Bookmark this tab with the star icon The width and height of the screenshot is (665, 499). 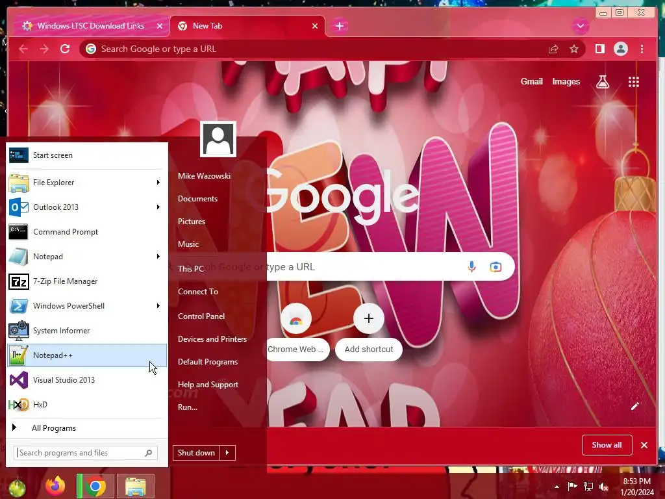coord(574,49)
